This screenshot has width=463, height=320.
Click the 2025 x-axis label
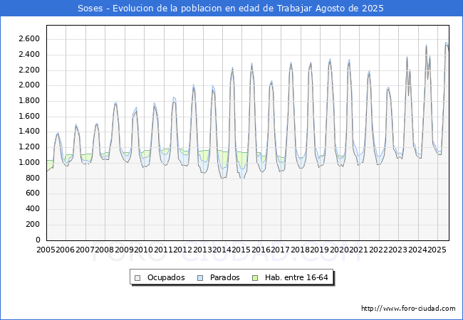point(434,250)
